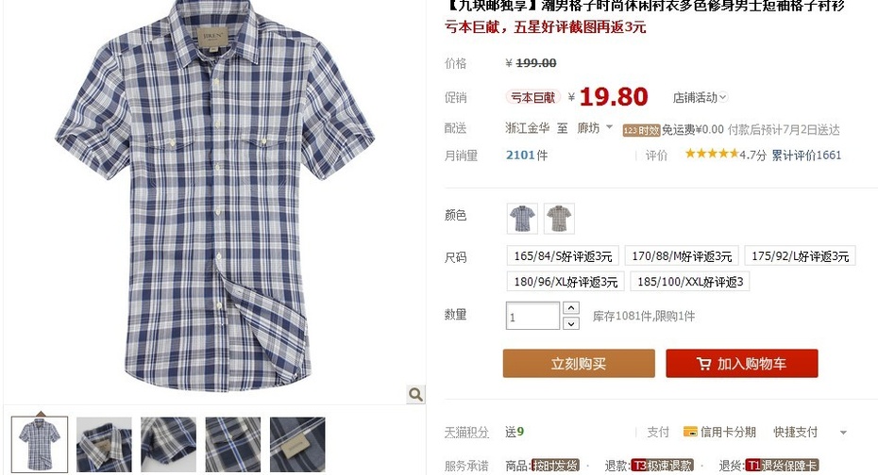Click the magnifier zoom icon on shirt image
Screen dimensions: 878x475
pyautogui.click(x=415, y=395)
